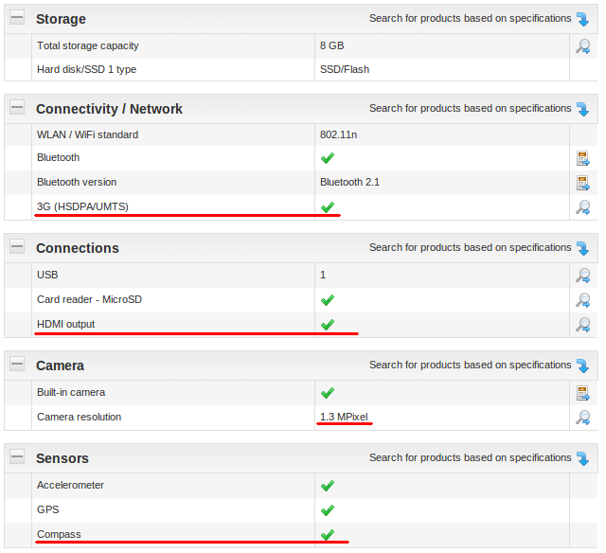The width and height of the screenshot is (606, 553).
Task: Collapse the Sensors section
Action: 17,457
